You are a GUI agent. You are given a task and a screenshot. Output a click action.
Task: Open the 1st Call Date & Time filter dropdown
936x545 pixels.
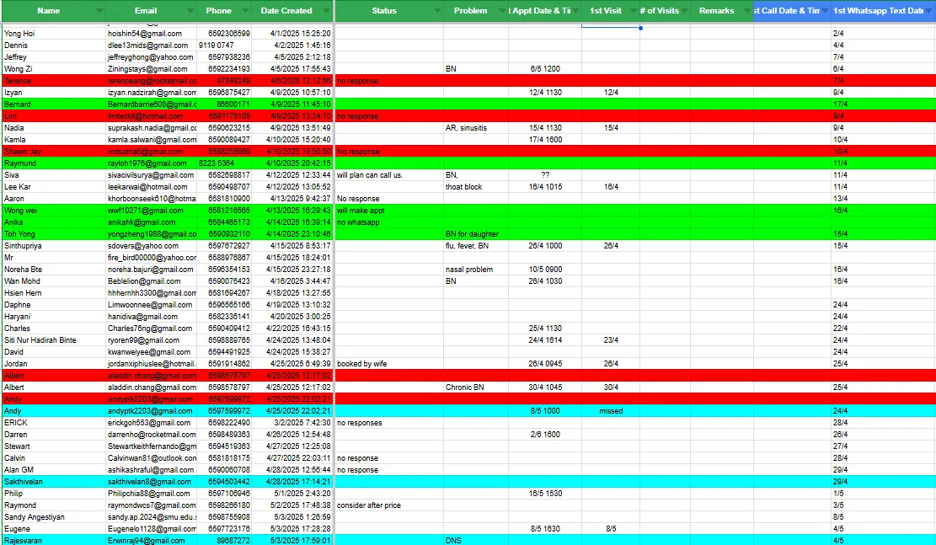point(825,11)
